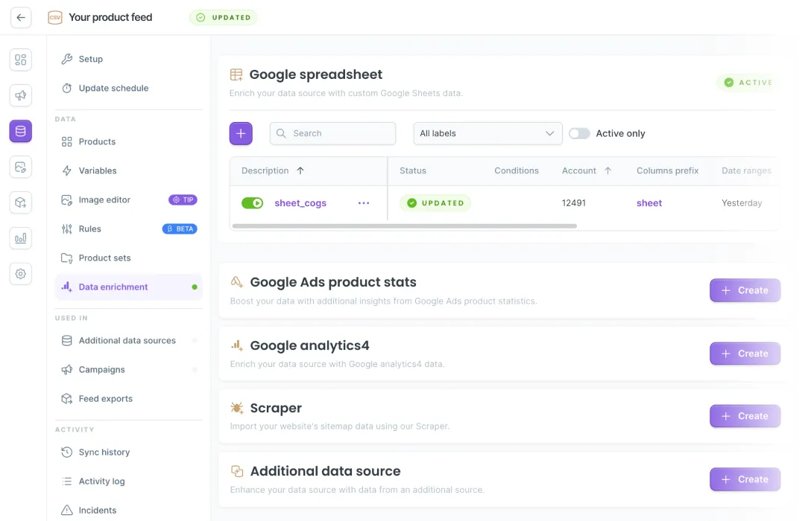811x521 pixels.
Task: Sort by Account column arrow
Action: [x=608, y=170]
